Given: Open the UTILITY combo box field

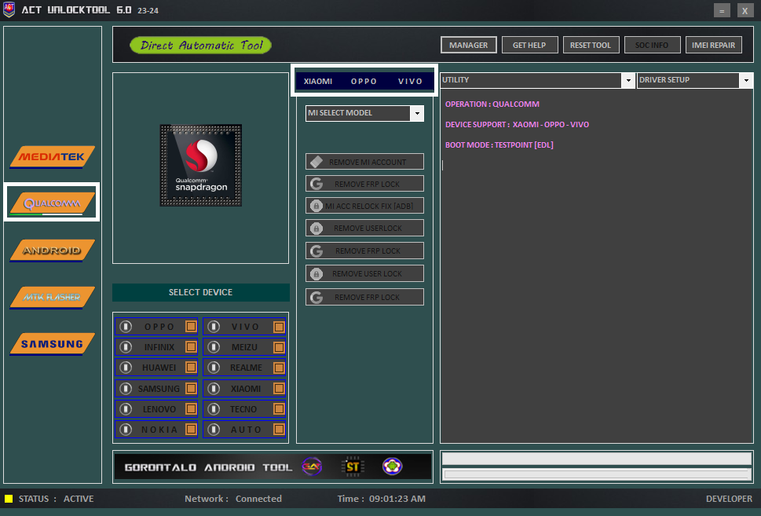Looking at the screenshot, I should (538, 80).
